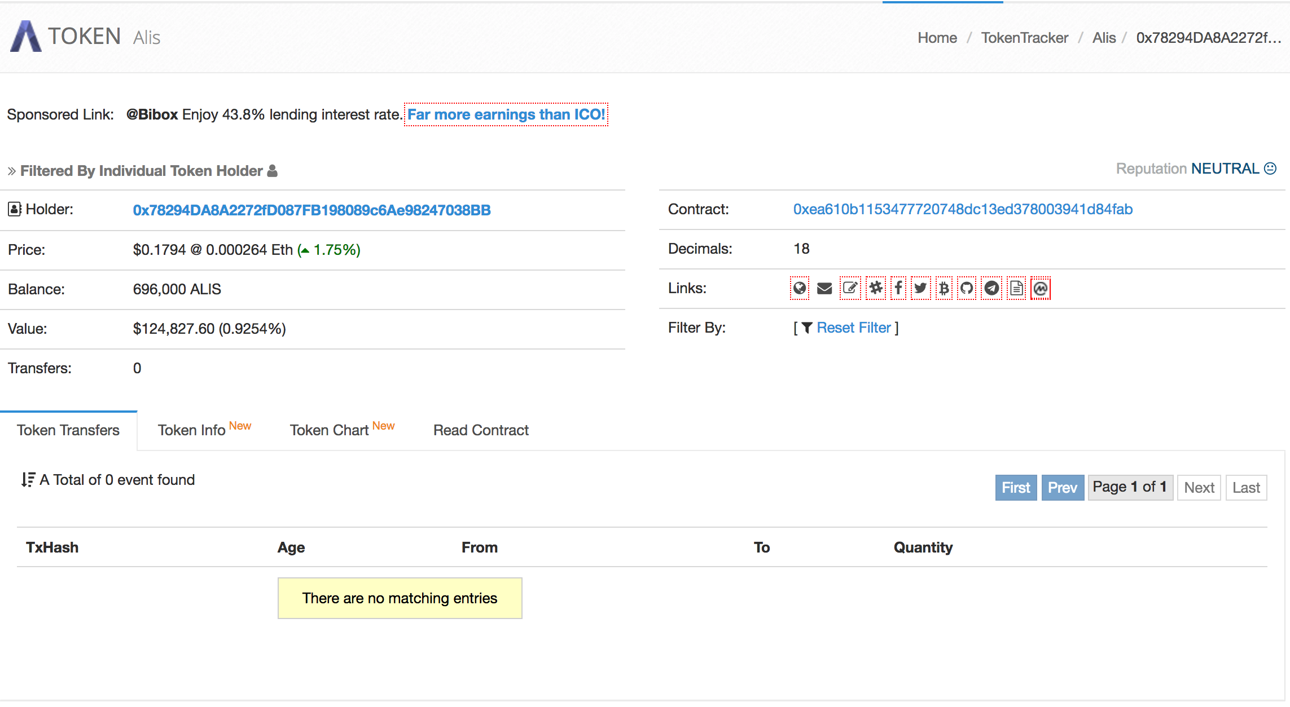Open the contract address link
The height and width of the screenshot is (707, 1290).
coord(963,209)
